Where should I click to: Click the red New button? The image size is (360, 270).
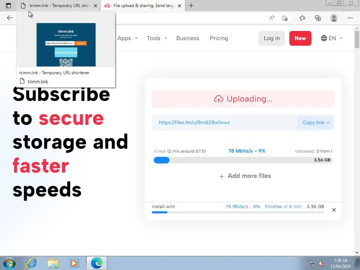pyautogui.click(x=300, y=38)
